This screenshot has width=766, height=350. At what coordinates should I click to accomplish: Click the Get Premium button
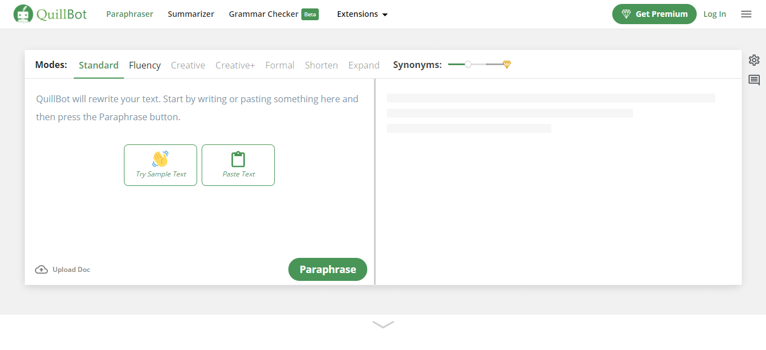[654, 14]
